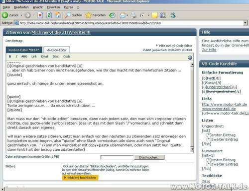Screen dimensions: 249x191
Task: Expand the edit icon dropdown arrow
Action: 148,15
